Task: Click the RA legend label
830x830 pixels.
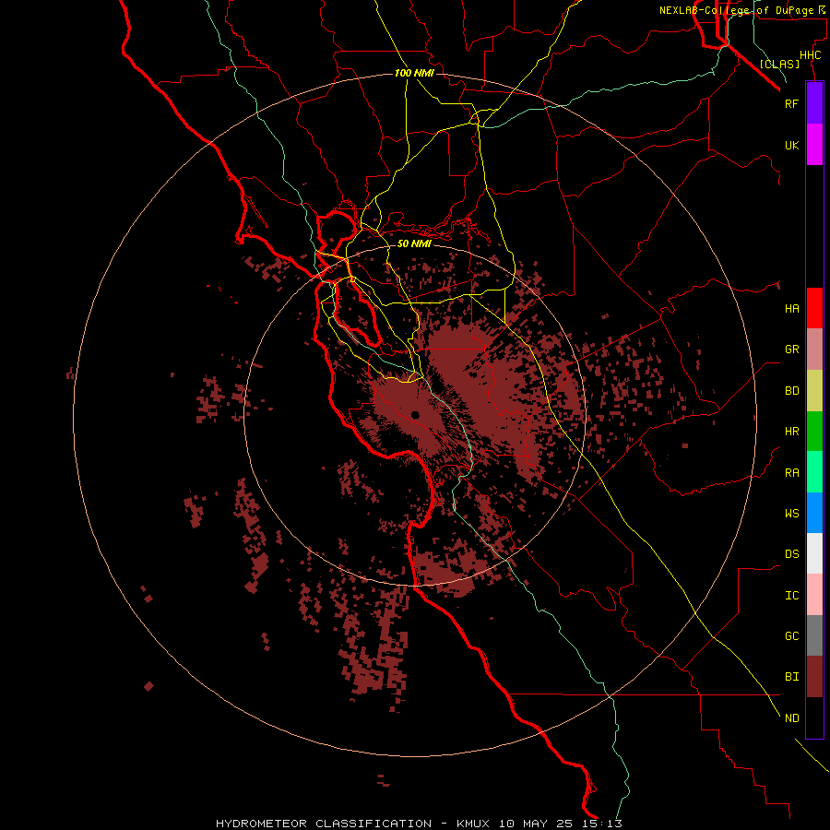Action: 791,473
